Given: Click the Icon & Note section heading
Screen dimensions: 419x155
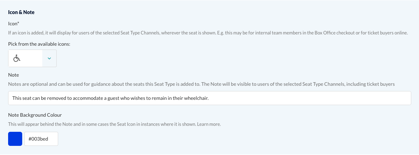Looking at the screenshot, I should point(21,12).
